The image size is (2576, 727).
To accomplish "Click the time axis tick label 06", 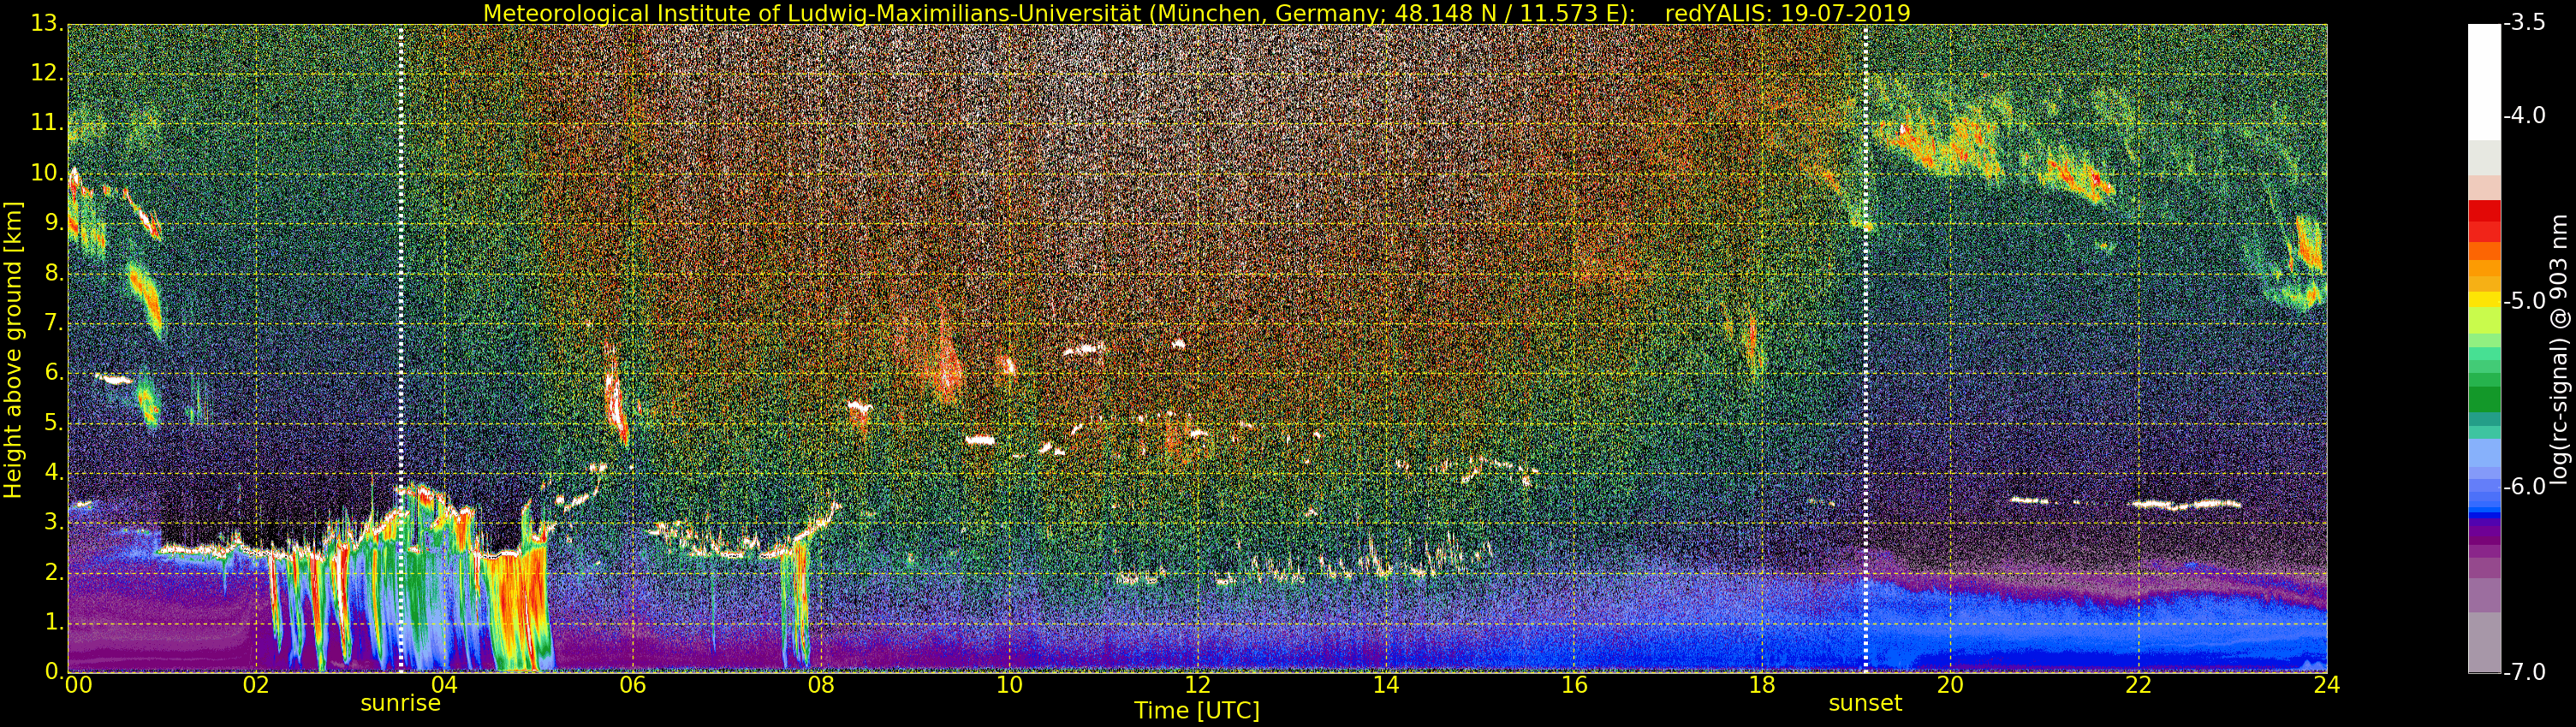I will (632, 685).
